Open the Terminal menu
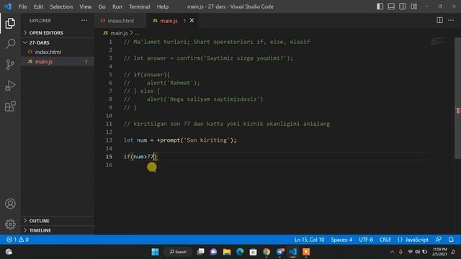The image size is (461, 259). (x=139, y=6)
